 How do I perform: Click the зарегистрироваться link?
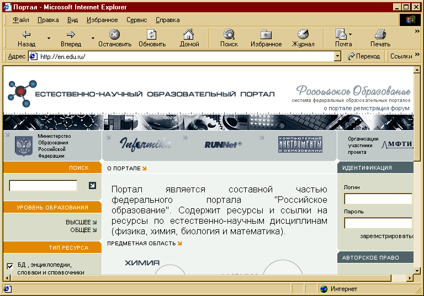[386, 236]
